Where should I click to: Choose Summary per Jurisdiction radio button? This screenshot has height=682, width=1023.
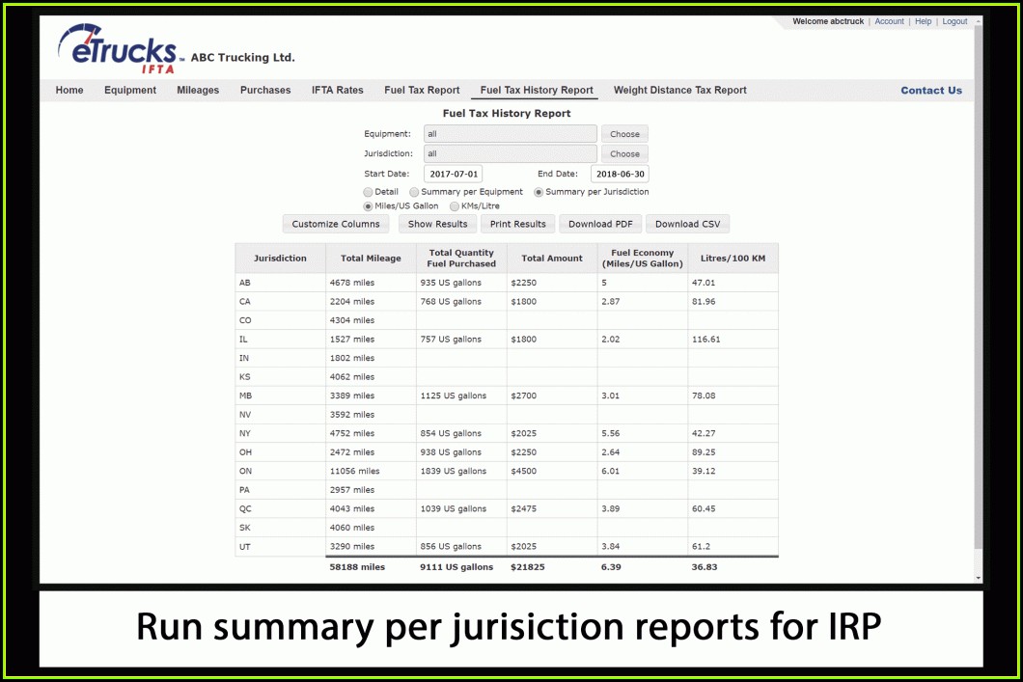pyautogui.click(x=539, y=192)
